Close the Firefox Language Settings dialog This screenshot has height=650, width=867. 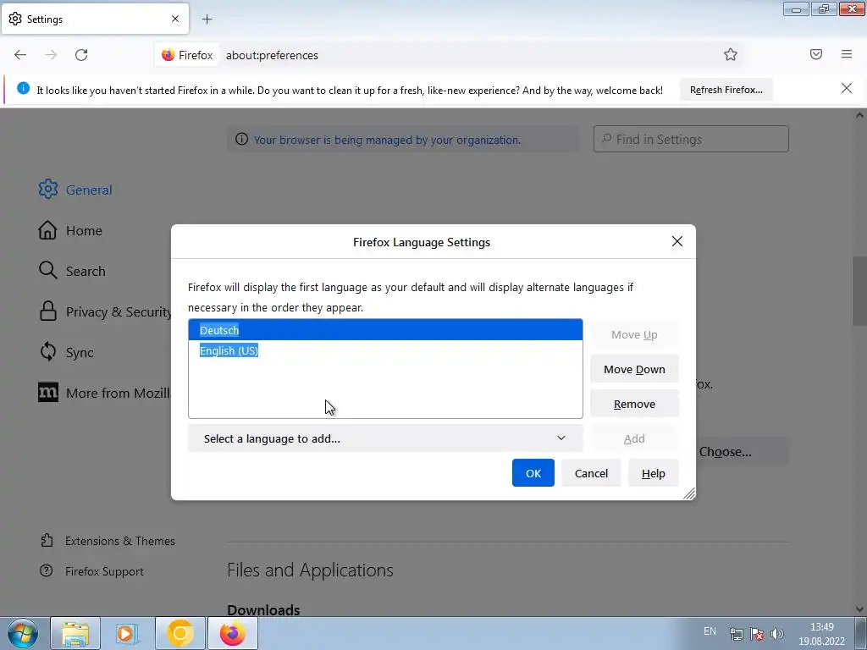point(677,241)
